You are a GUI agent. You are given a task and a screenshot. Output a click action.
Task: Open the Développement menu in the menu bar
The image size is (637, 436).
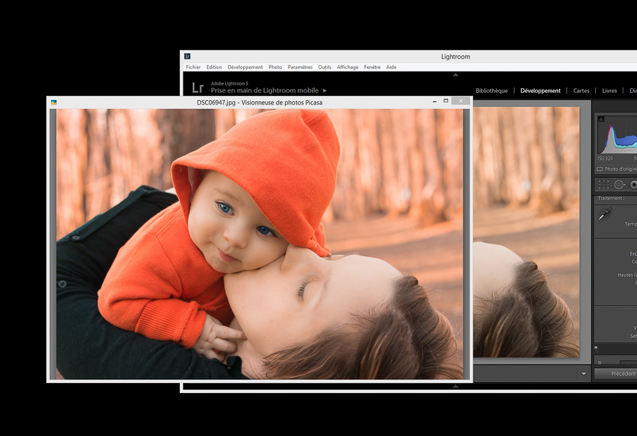[x=245, y=67]
